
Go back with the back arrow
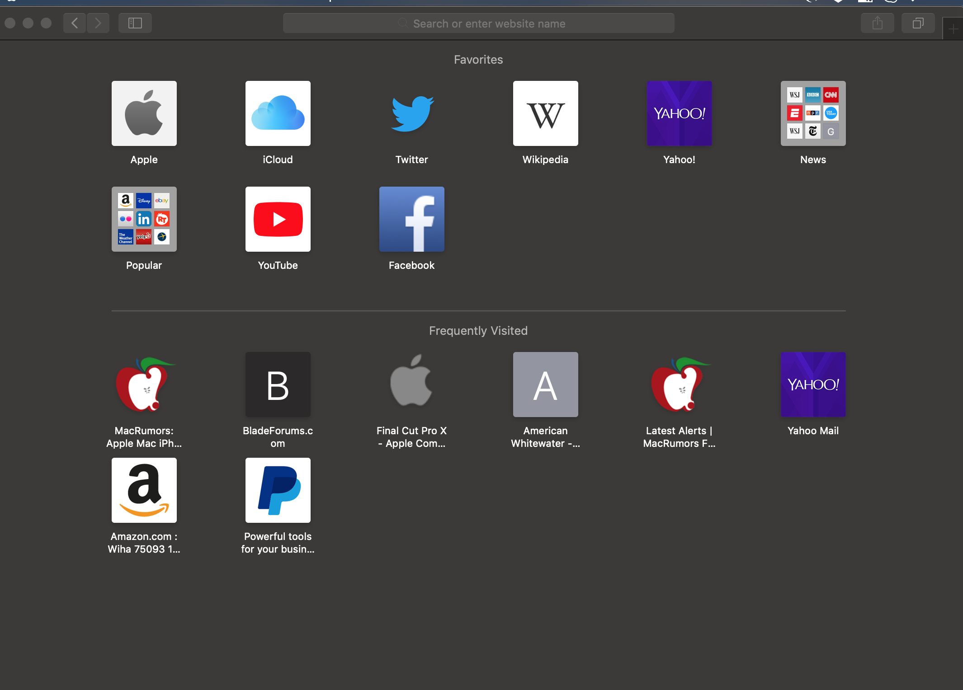[x=75, y=23]
